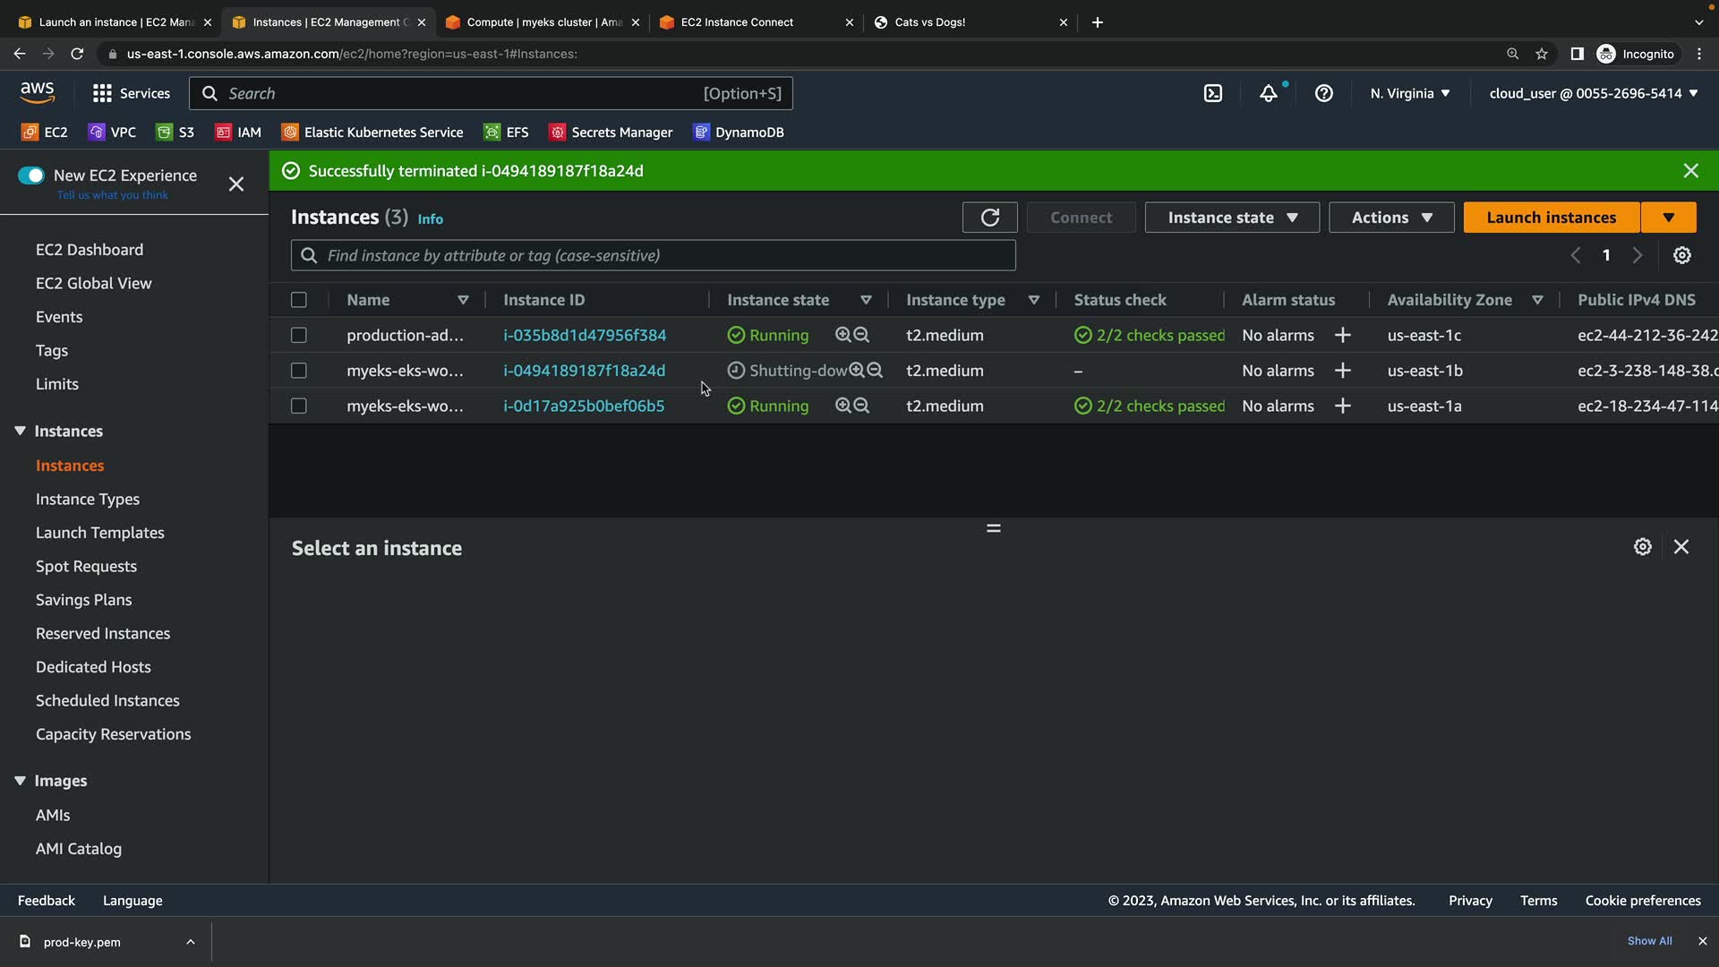
Task: Open AWS CloudShell icon in top bar
Action: coord(1213,93)
